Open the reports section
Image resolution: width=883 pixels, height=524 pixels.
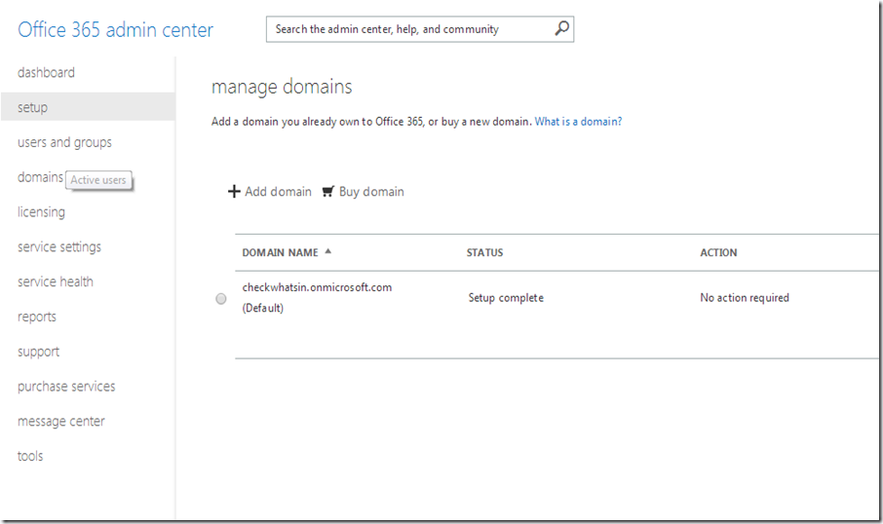click(x=37, y=317)
